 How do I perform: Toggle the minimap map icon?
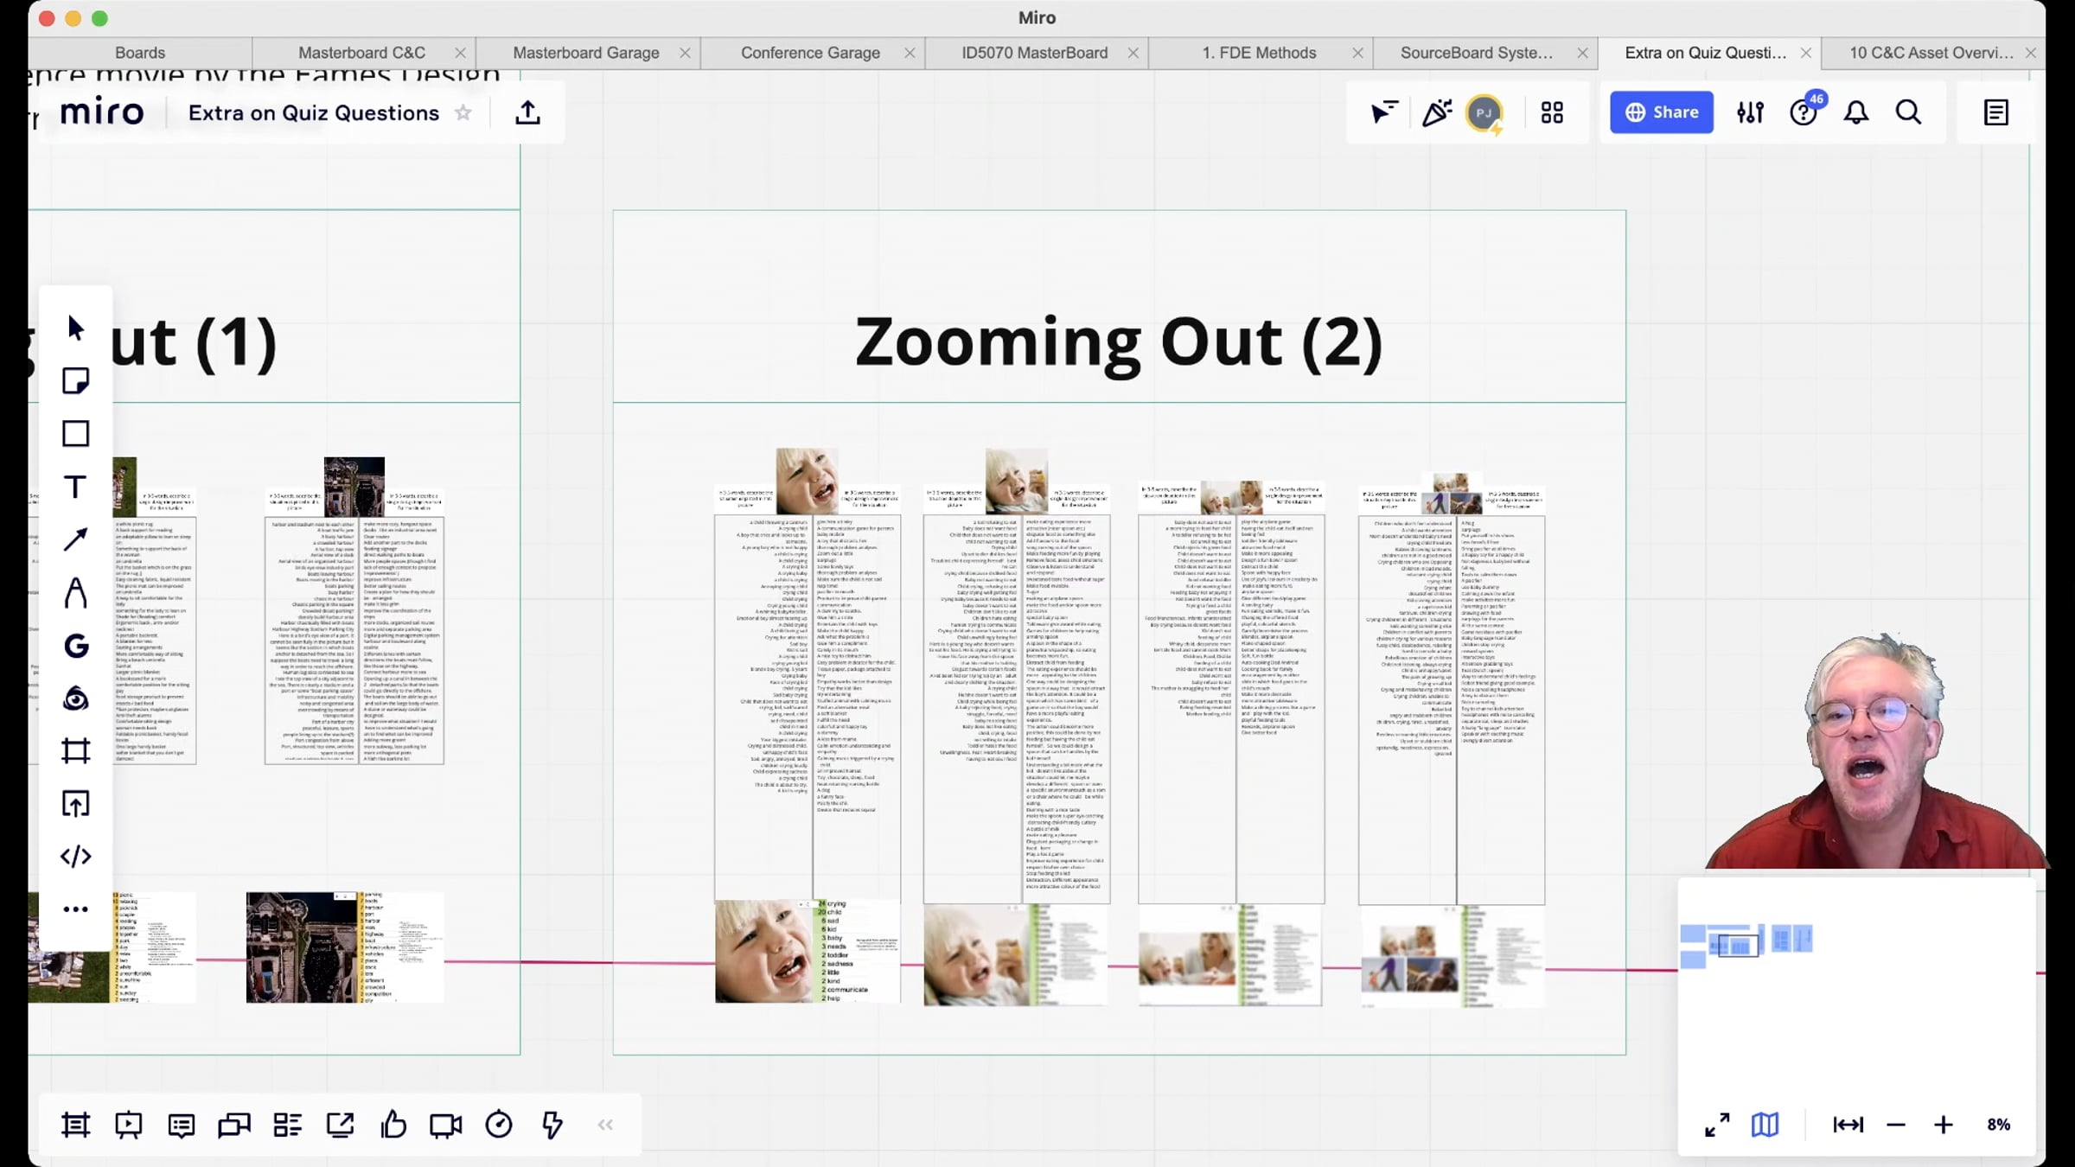pos(1765,1125)
